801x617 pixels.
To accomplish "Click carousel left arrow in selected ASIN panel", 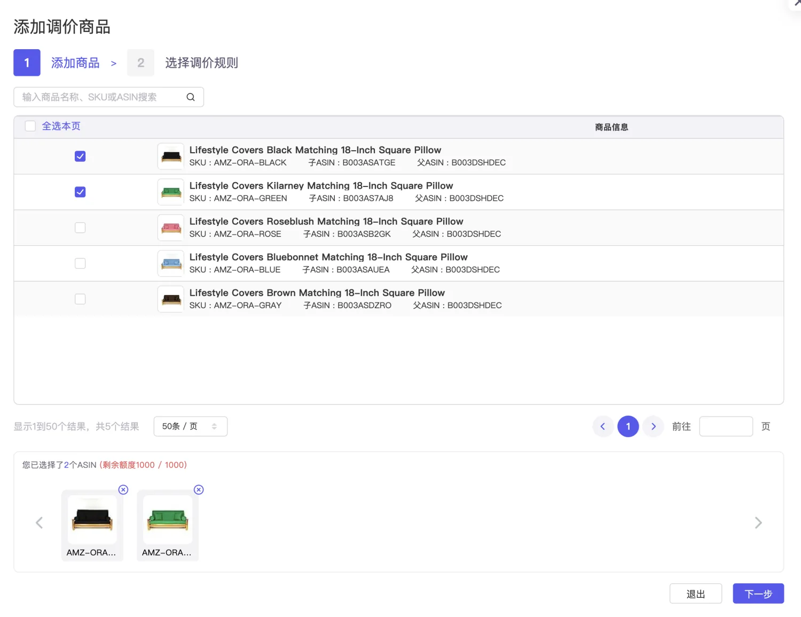I will [x=39, y=523].
